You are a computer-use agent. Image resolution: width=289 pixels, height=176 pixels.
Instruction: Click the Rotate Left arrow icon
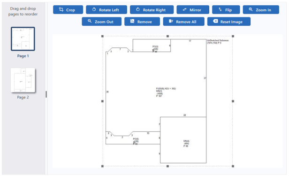pyautogui.click(x=94, y=9)
